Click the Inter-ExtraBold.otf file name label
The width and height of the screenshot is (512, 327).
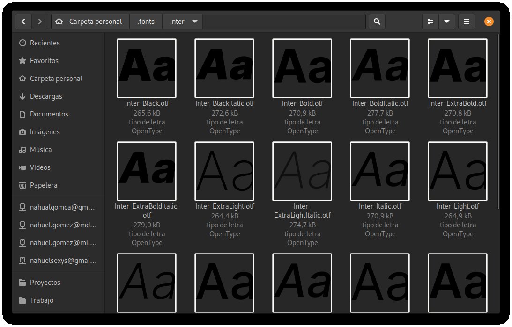pos(458,103)
